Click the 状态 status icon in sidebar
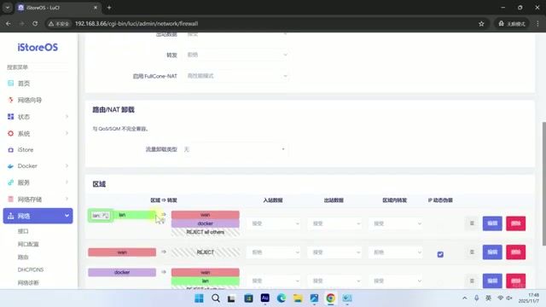546x307 pixels. (x=10, y=117)
